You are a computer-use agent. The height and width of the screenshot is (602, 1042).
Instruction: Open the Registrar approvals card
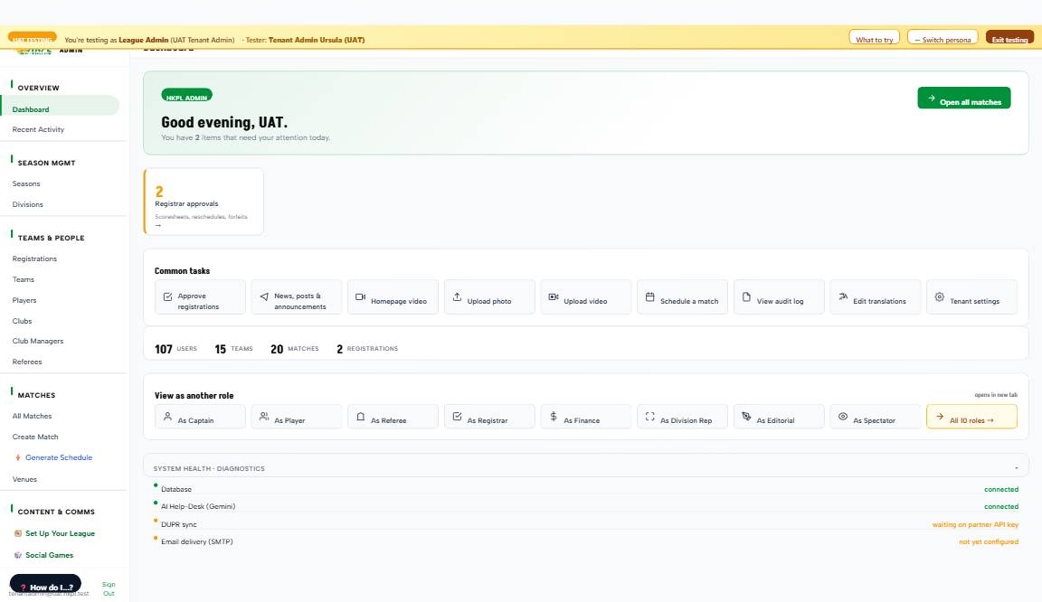pos(204,202)
